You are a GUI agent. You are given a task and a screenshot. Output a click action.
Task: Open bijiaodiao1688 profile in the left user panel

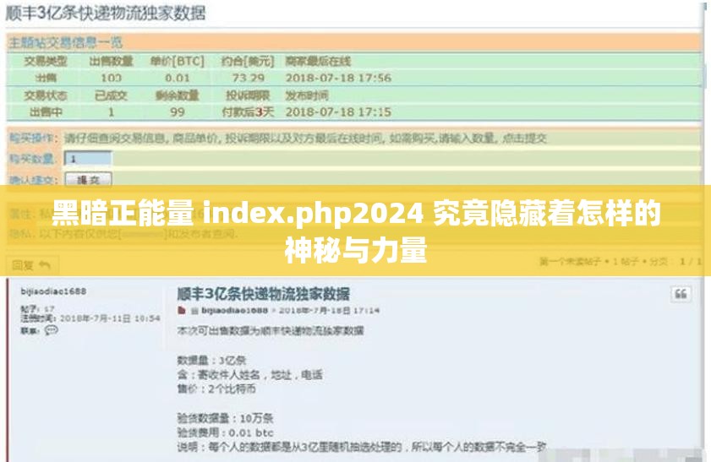tap(53, 291)
